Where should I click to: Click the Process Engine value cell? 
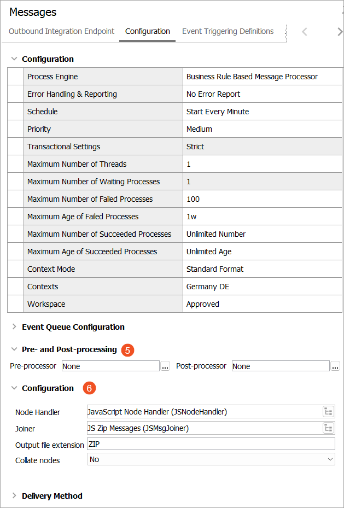(263, 77)
